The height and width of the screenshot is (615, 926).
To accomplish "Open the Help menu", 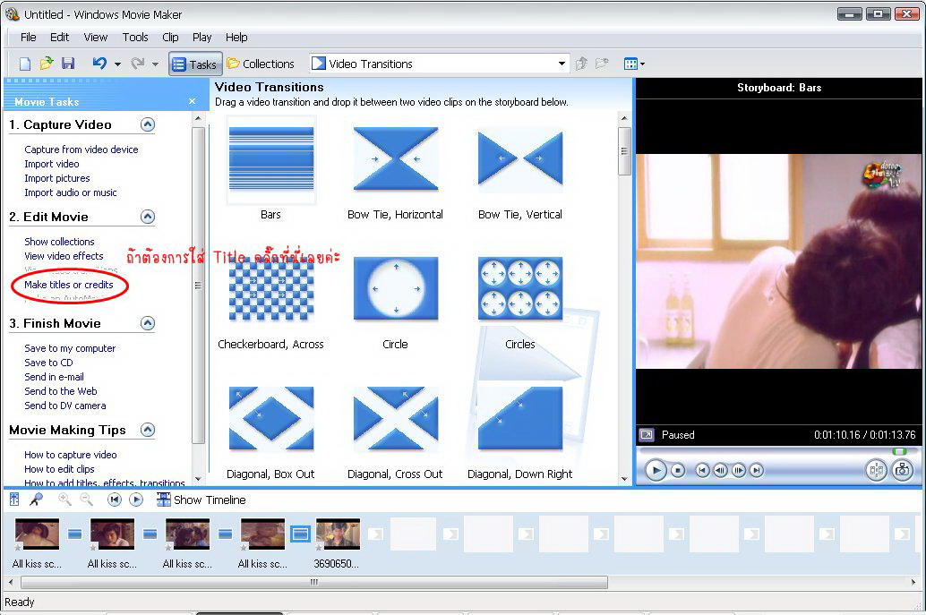I will coord(236,38).
